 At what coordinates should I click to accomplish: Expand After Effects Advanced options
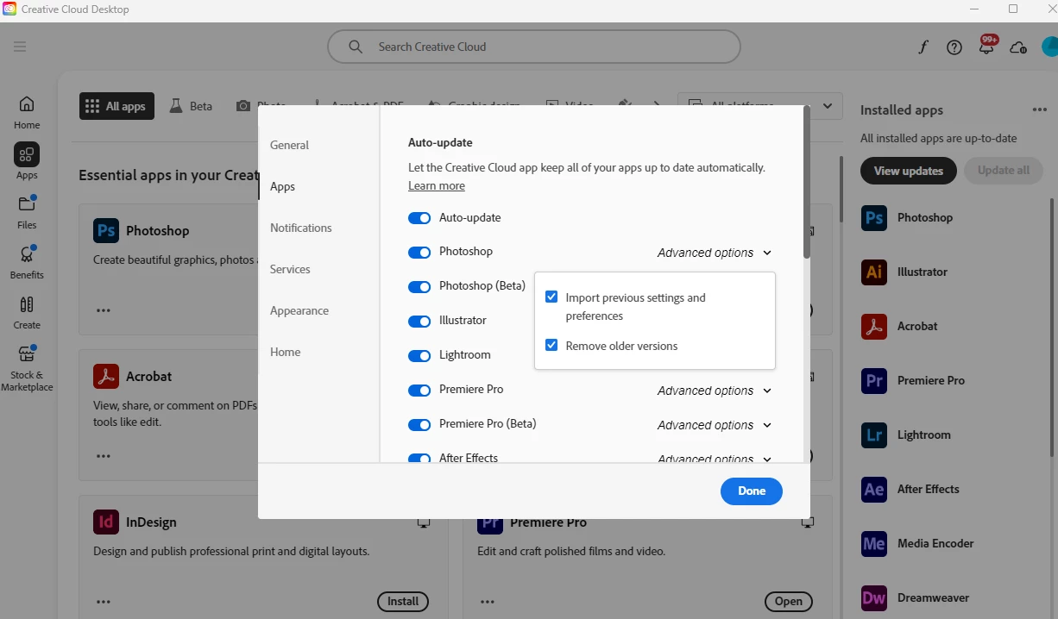(715, 459)
